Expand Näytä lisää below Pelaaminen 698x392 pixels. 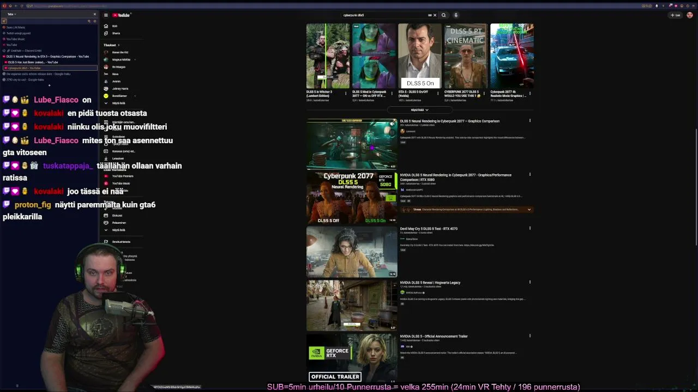pos(118,230)
